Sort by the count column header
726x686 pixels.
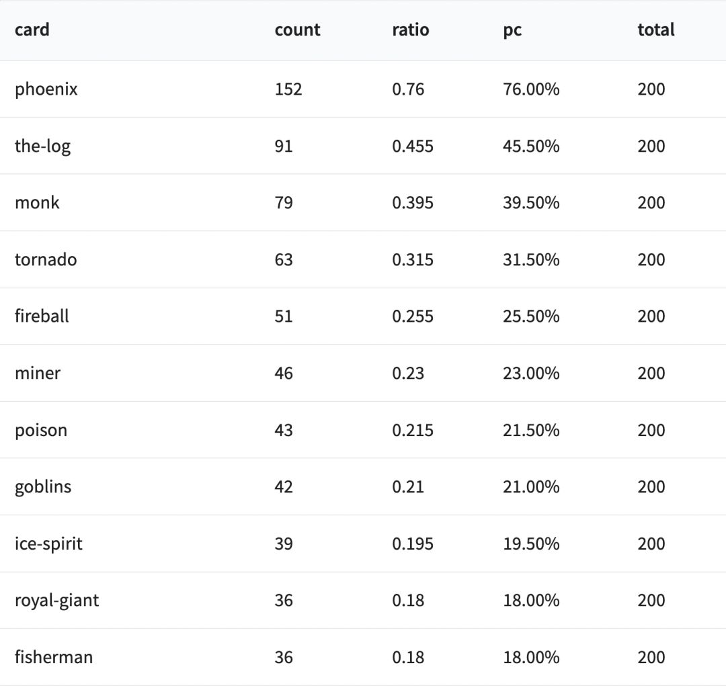pos(297,30)
